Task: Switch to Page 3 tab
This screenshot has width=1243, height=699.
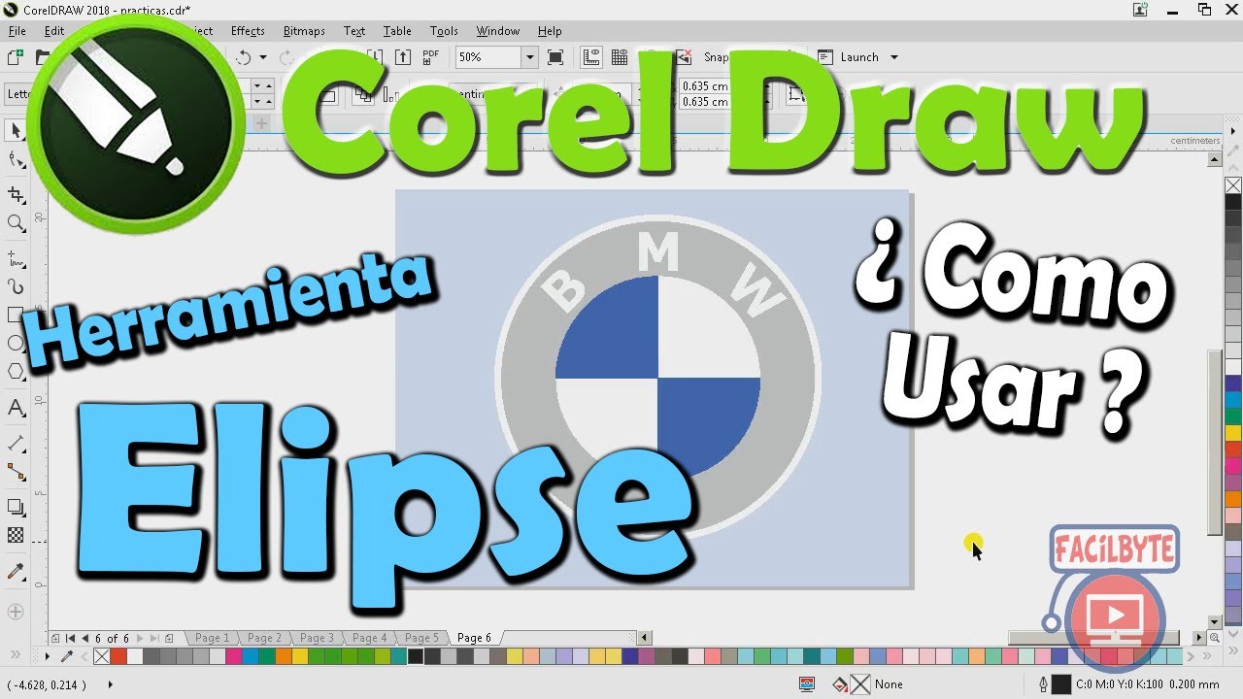Action: click(x=317, y=638)
